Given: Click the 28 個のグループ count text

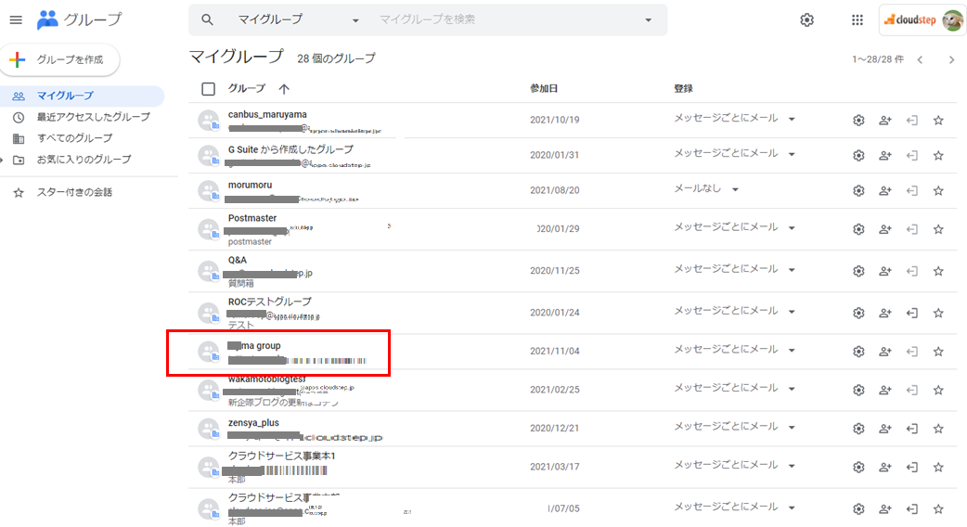Looking at the screenshot, I should coord(336,58).
